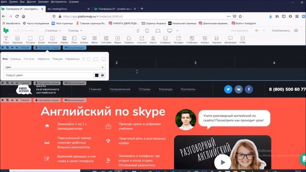Open new browser tab with plus
The height and width of the screenshot is (172, 306).
click(142, 9)
